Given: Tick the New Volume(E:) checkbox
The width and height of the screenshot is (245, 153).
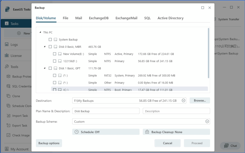Looking at the screenshot, I should click(55, 54).
